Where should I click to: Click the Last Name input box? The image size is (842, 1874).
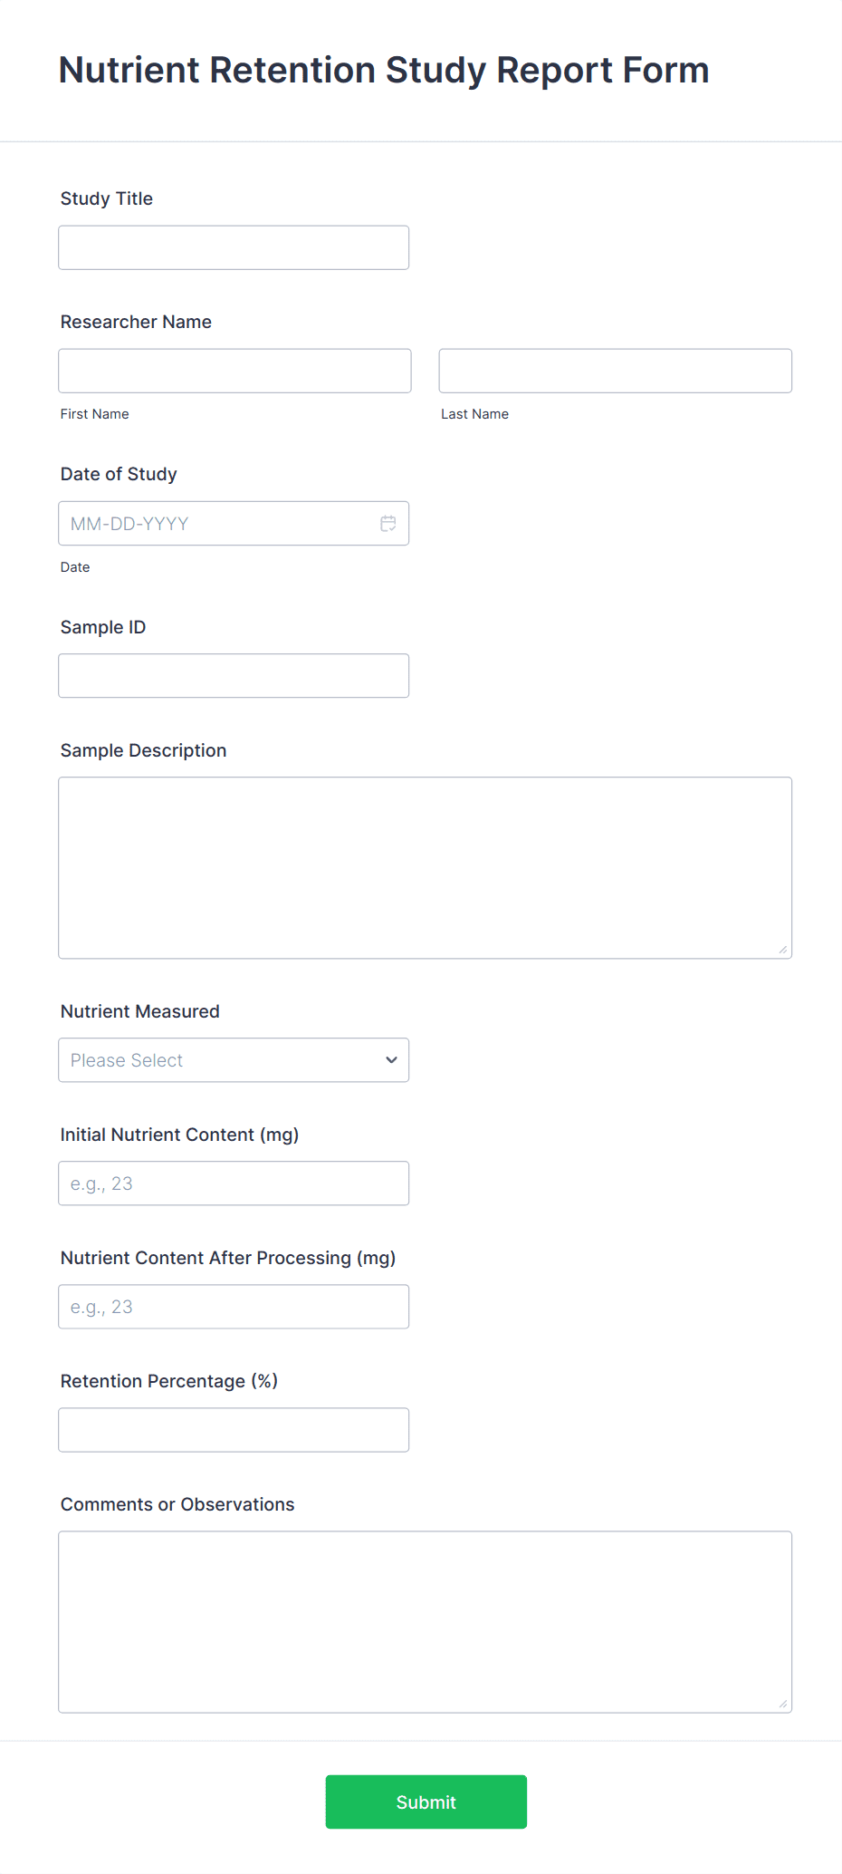[615, 371]
